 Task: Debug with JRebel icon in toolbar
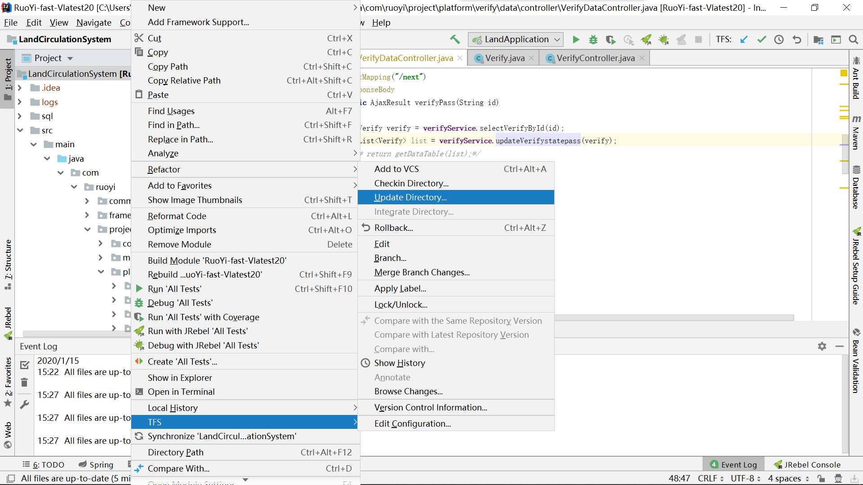click(664, 40)
